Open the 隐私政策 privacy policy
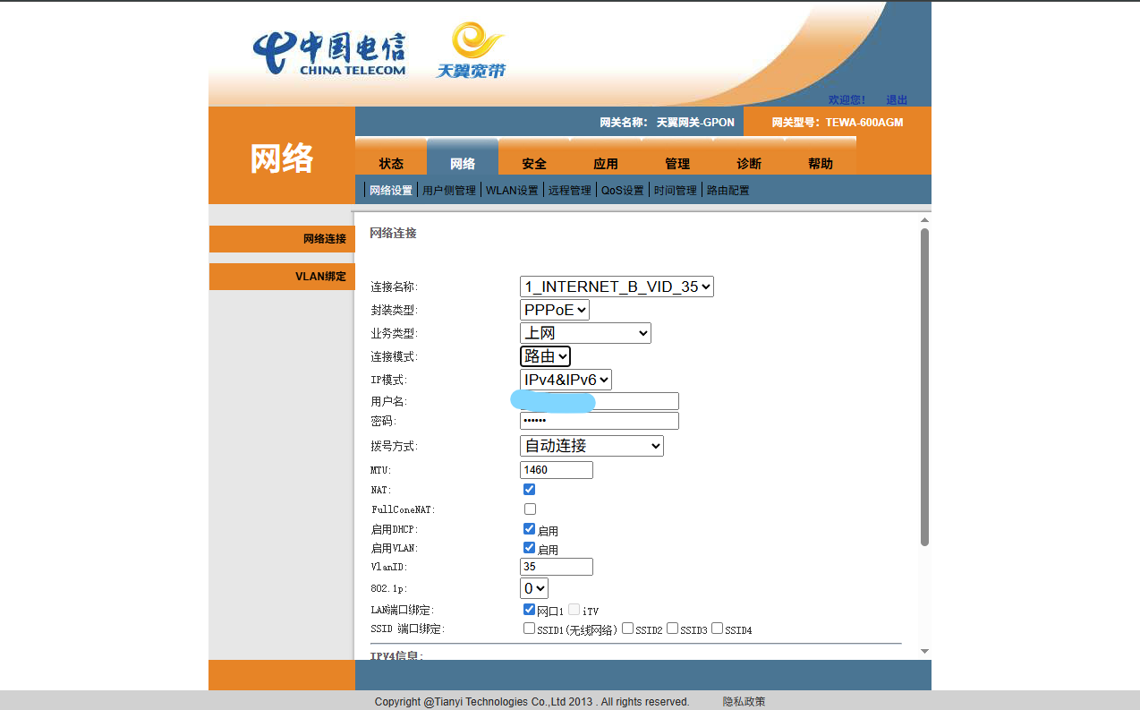The height and width of the screenshot is (710, 1140). pyautogui.click(x=743, y=701)
